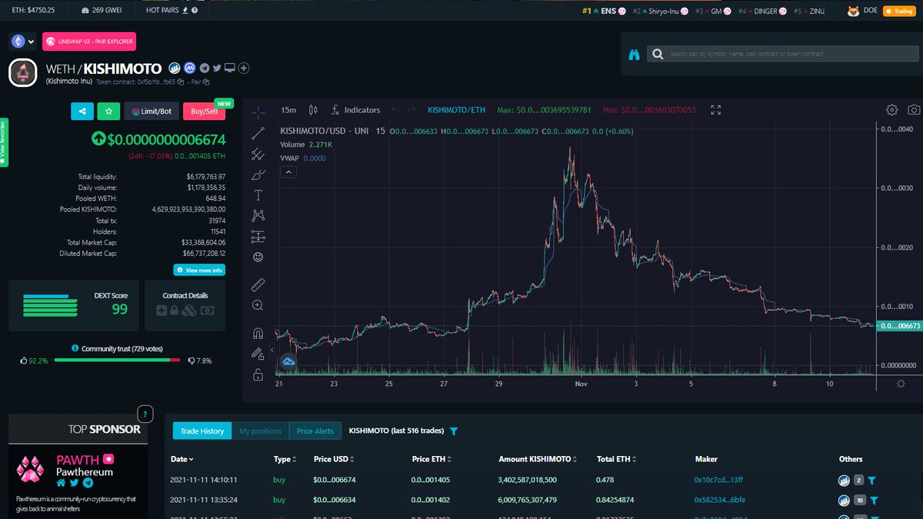Click the View more info button
This screenshot has height=519, width=923.
coord(199,270)
